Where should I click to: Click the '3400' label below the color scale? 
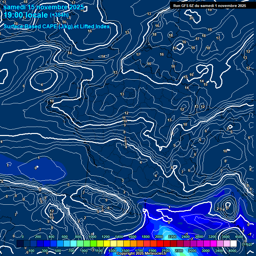(x=219, y=251)
